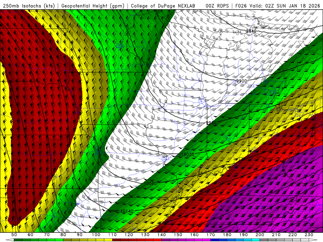Click the 160 kts color bar label
Viewport: 323px width, 242px height.
[194, 235]
